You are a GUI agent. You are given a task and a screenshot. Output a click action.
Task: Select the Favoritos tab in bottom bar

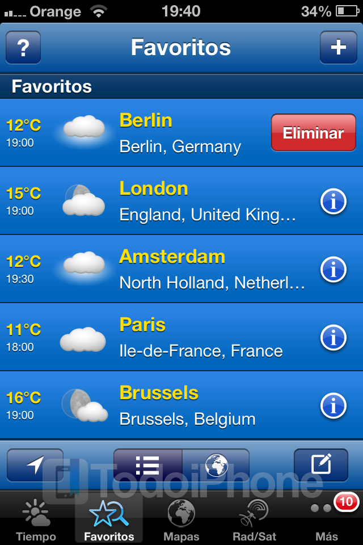[109, 518]
